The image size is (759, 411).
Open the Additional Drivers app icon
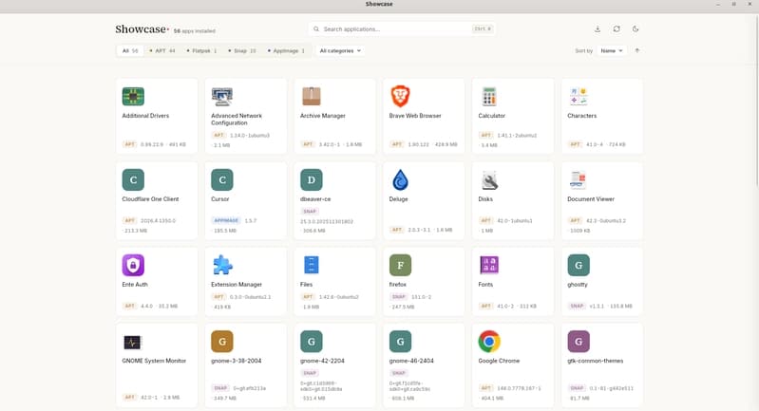pos(133,96)
